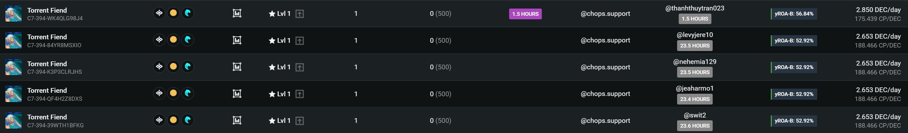Open stats chart icon for card C7-394-39WTH1BFKG

pyautogui.click(x=237, y=120)
